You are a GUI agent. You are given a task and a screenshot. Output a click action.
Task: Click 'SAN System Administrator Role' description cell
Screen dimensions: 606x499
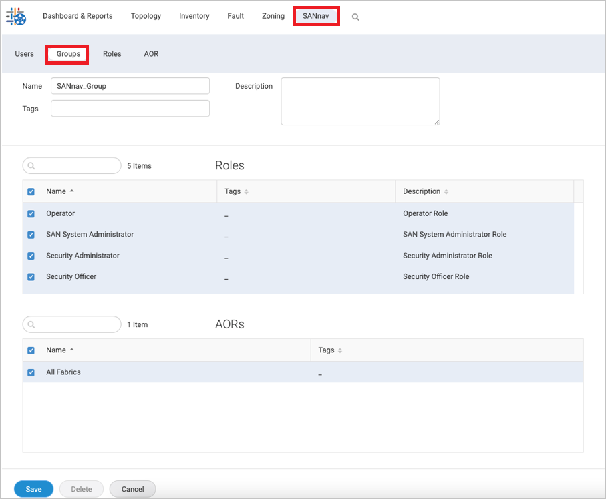454,234
